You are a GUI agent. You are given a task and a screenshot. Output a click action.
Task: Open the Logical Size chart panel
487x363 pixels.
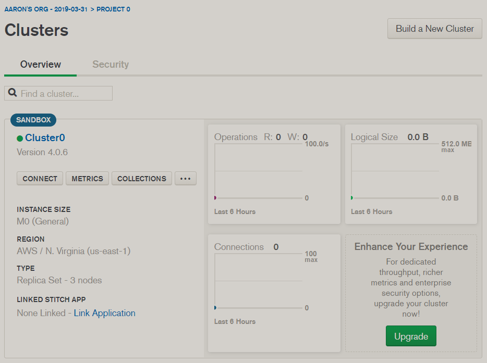411,174
